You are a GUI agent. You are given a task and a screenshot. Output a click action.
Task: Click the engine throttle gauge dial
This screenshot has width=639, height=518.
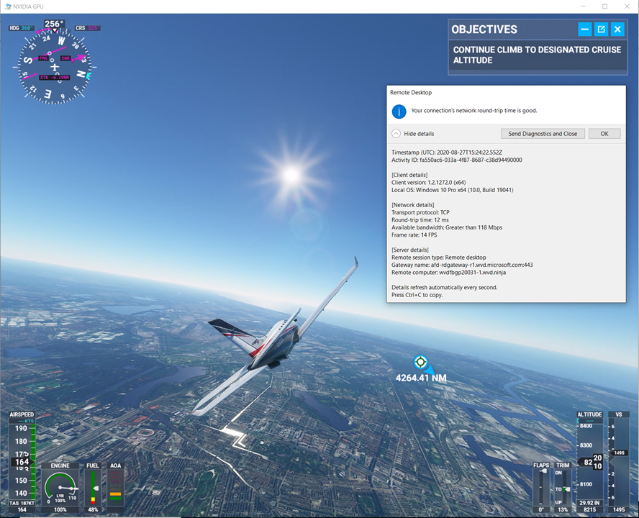(x=60, y=488)
